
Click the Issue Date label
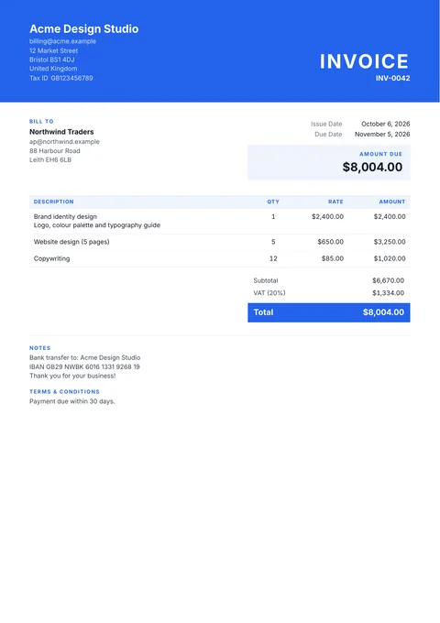click(326, 124)
